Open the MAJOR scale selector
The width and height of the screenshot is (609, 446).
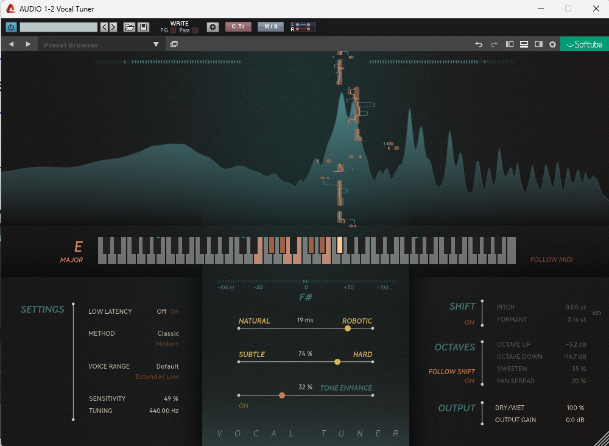pos(71,260)
